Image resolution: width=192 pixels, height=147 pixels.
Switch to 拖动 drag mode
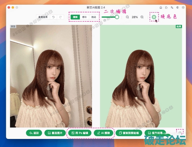point(94,17)
